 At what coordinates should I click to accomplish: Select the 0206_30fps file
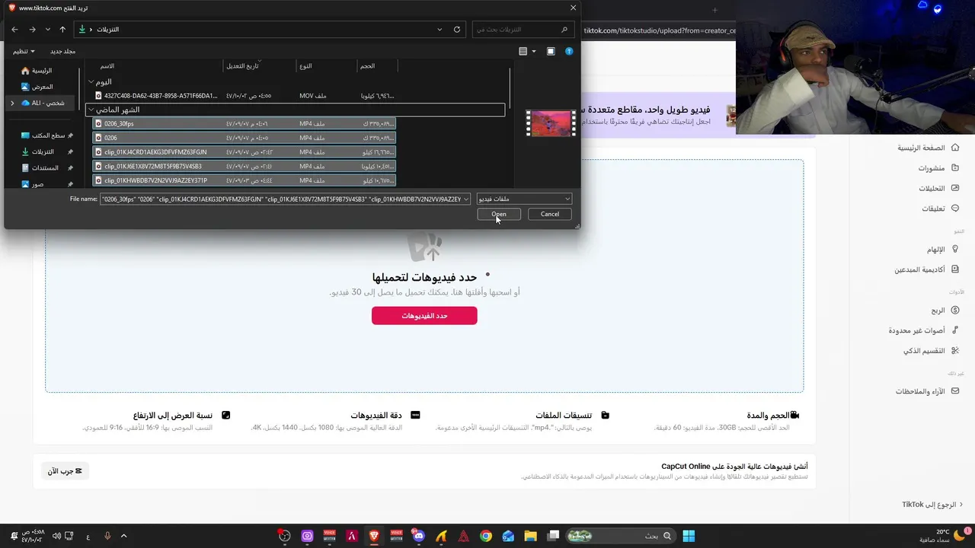[244, 123]
